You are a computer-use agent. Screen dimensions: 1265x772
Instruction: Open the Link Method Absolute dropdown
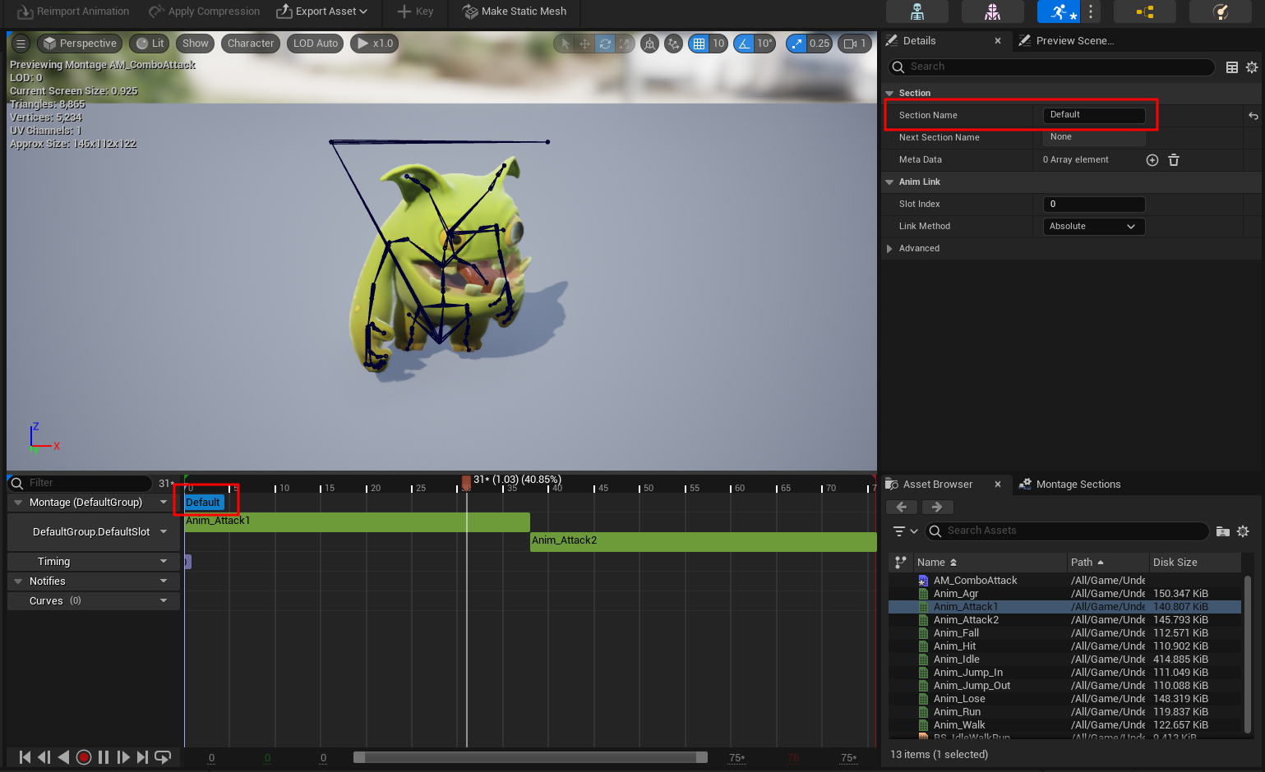1093,227
